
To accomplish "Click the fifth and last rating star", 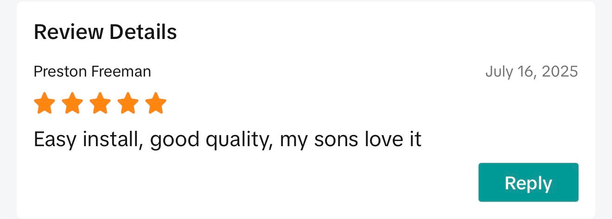I will (156, 103).
